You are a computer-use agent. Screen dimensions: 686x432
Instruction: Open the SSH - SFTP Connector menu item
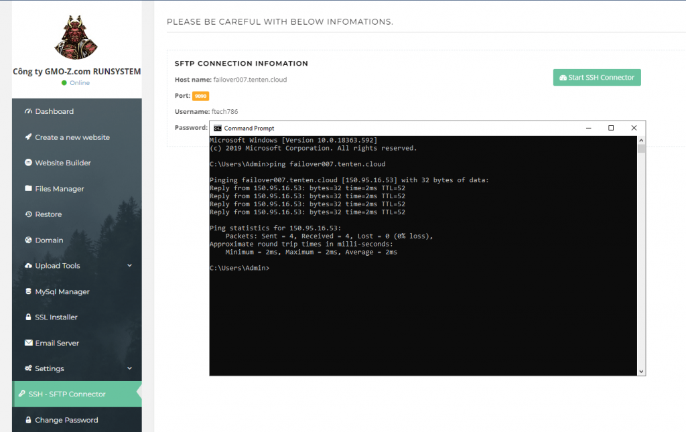(x=67, y=394)
